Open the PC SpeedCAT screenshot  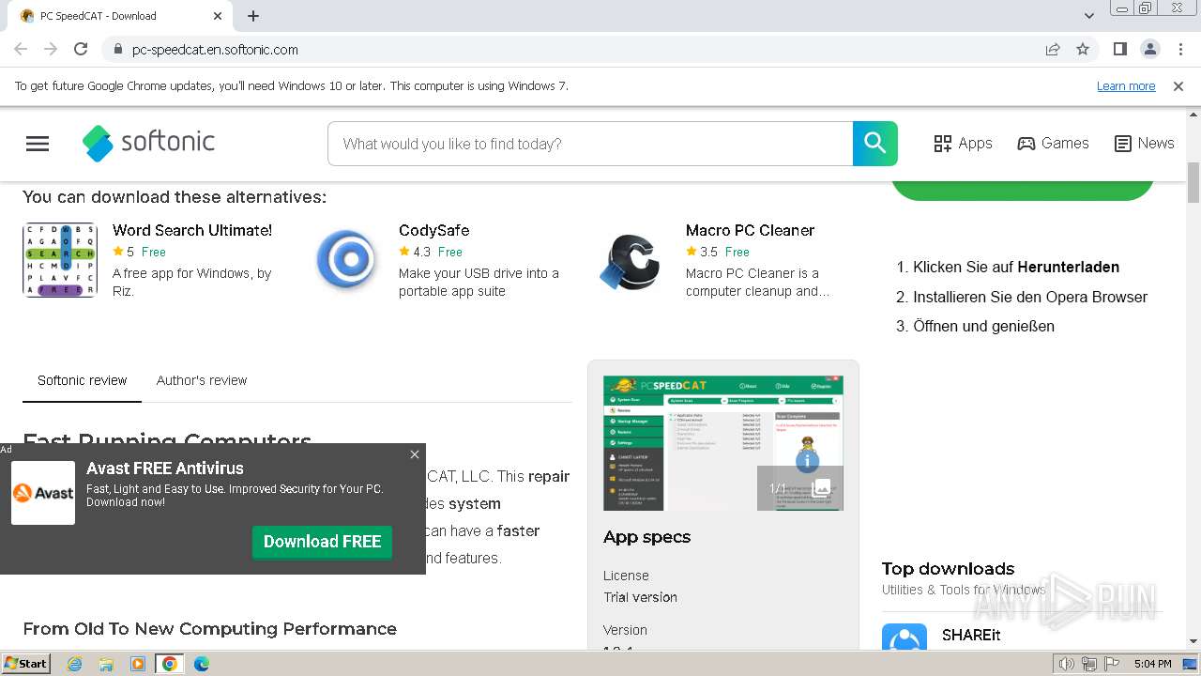(x=722, y=443)
